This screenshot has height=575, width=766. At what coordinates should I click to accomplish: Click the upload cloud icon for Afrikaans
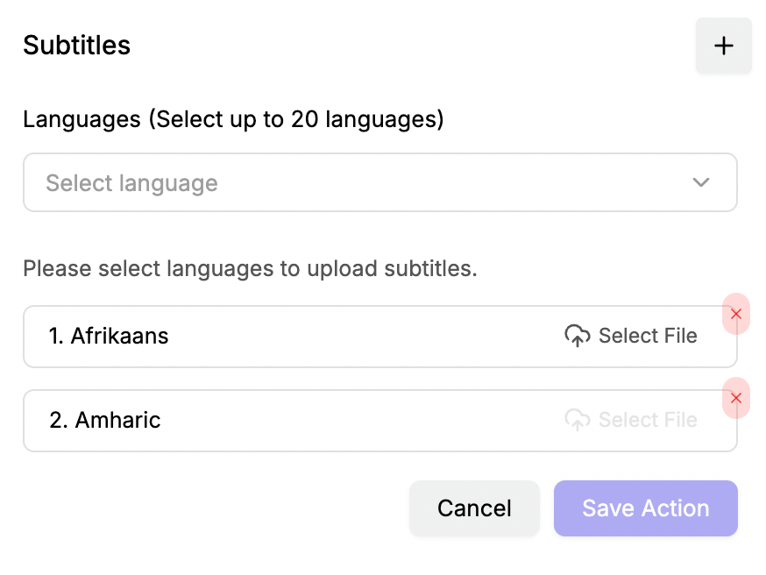(x=577, y=336)
